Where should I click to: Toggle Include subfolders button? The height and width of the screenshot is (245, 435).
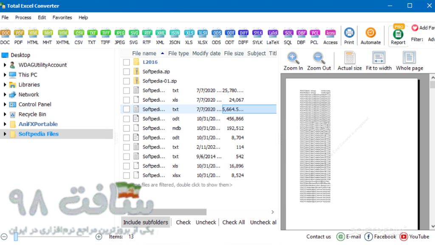146,222
